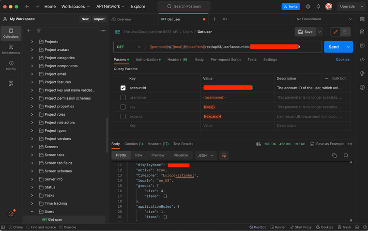Click the Cookies link
This screenshot has height=231, width=368.
tap(342, 60)
